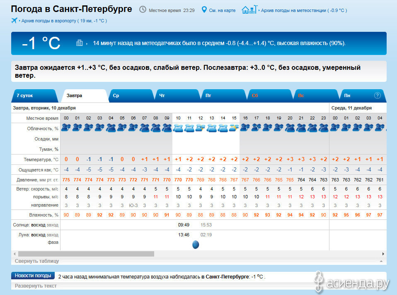
Task: Click the Туман, % row label
Action: tap(48, 149)
